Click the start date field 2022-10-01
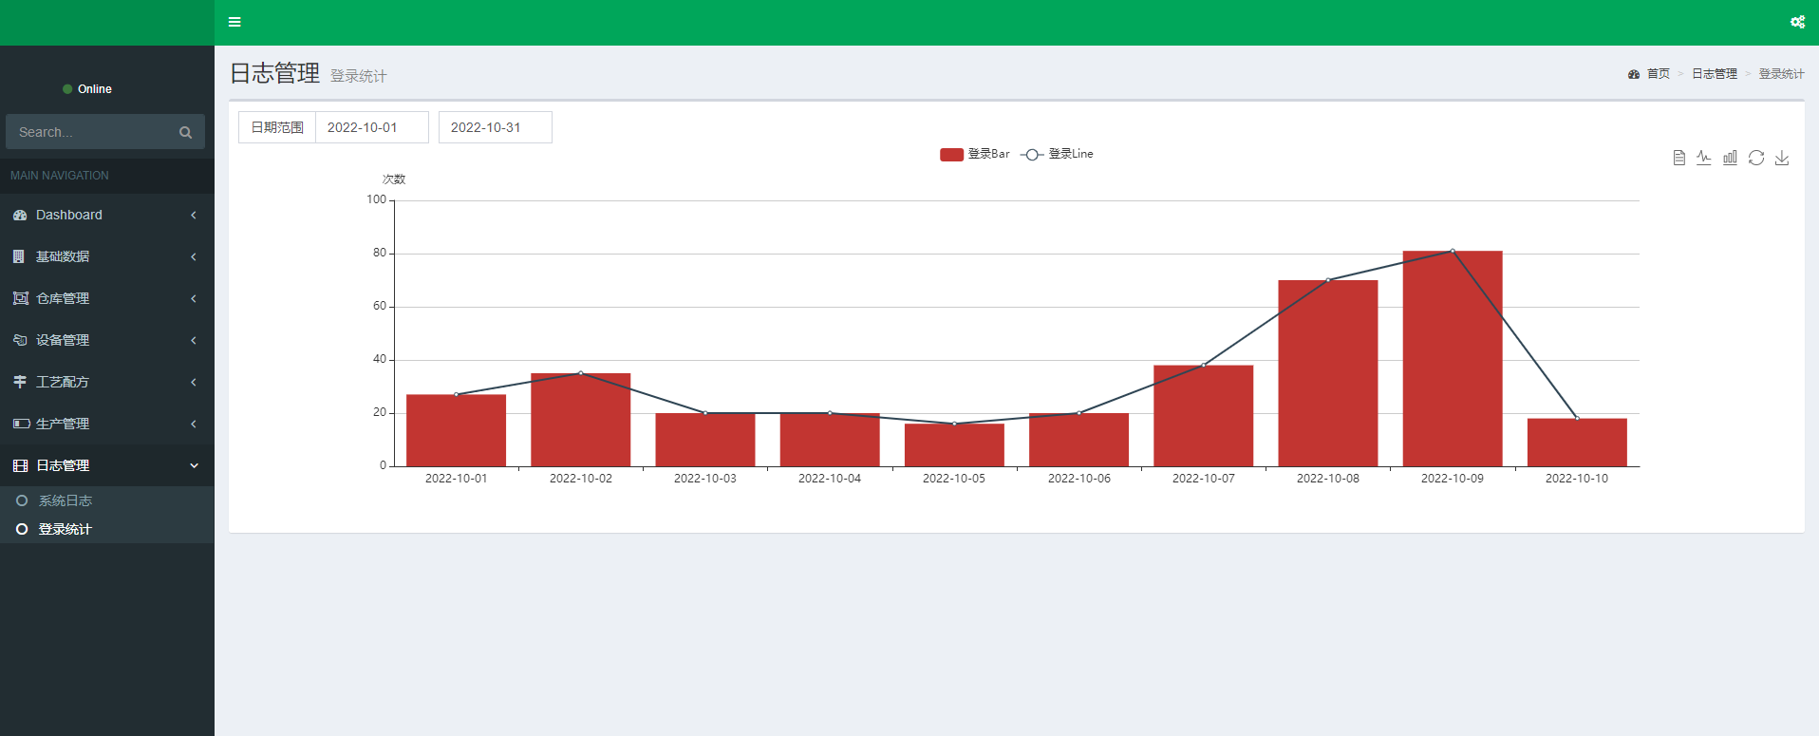 [371, 127]
